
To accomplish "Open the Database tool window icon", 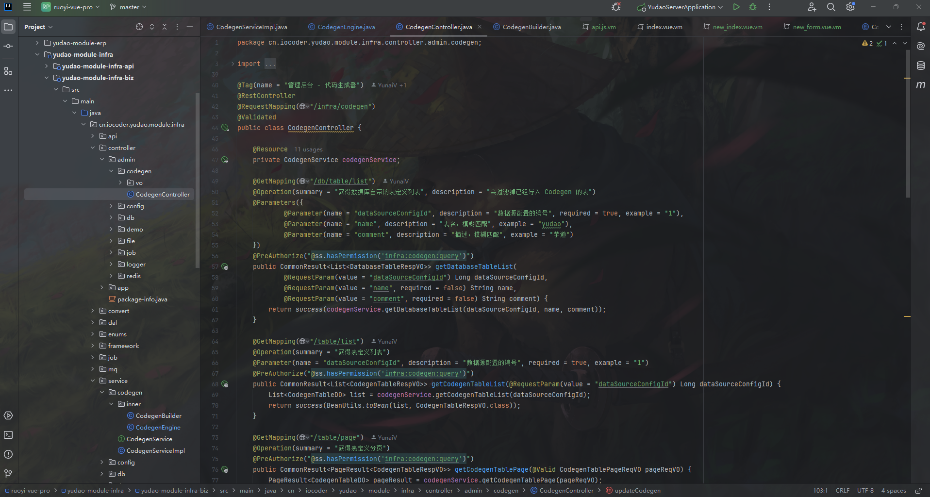I will [x=920, y=66].
